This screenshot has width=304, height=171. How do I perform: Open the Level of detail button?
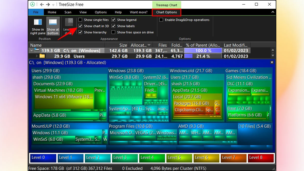tap(69, 26)
